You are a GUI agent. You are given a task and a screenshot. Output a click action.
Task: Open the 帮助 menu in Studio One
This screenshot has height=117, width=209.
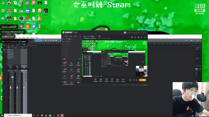[x=37, y=38]
